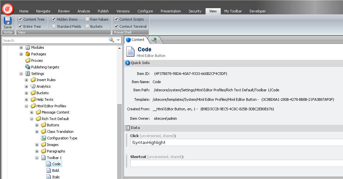The width and height of the screenshot is (343, 179).
Task: Open the Presentation ribbon tab
Action: 171,11
